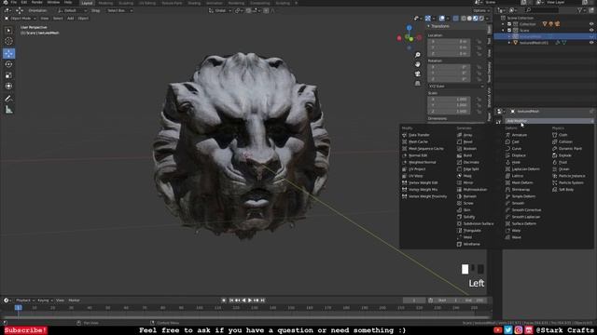The width and height of the screenshot is (597, 335).
Task: Select the Annotate tool
Action: [8, 99]
